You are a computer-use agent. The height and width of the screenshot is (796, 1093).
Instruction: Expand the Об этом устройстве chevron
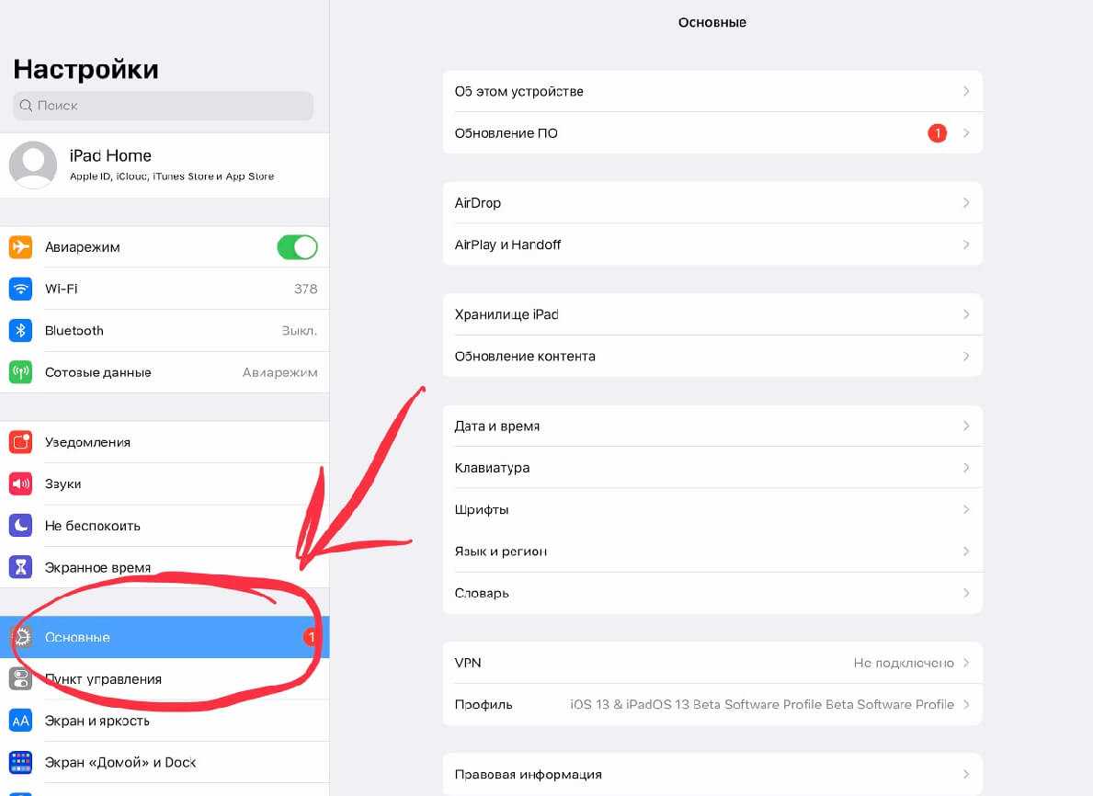coord(966,91)
